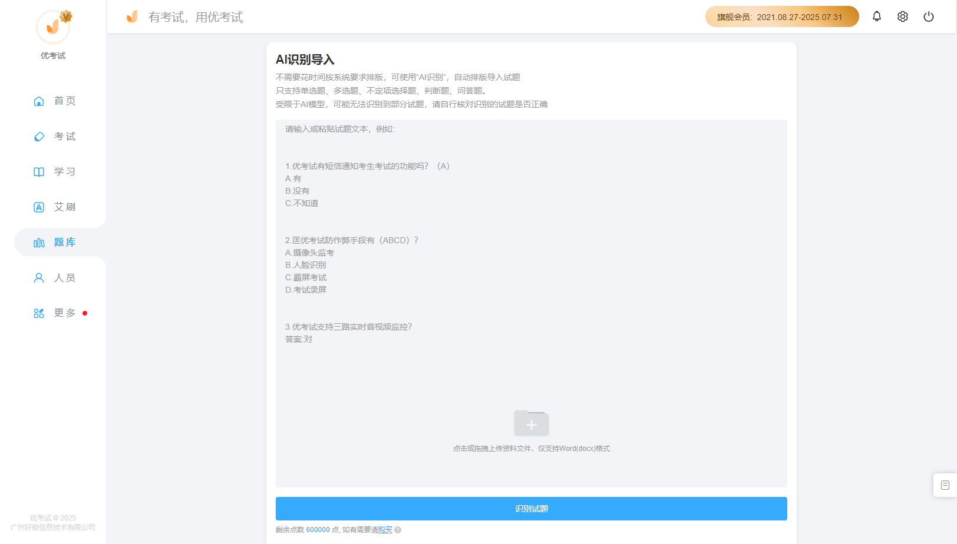
Task: Click the help question mark icon
Action: coord(398,530)
